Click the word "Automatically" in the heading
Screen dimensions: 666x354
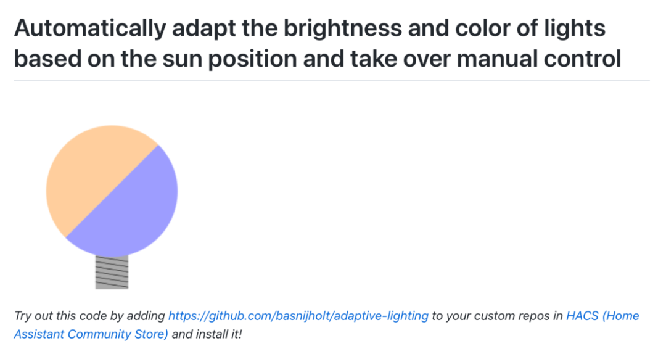coord(89,28)
